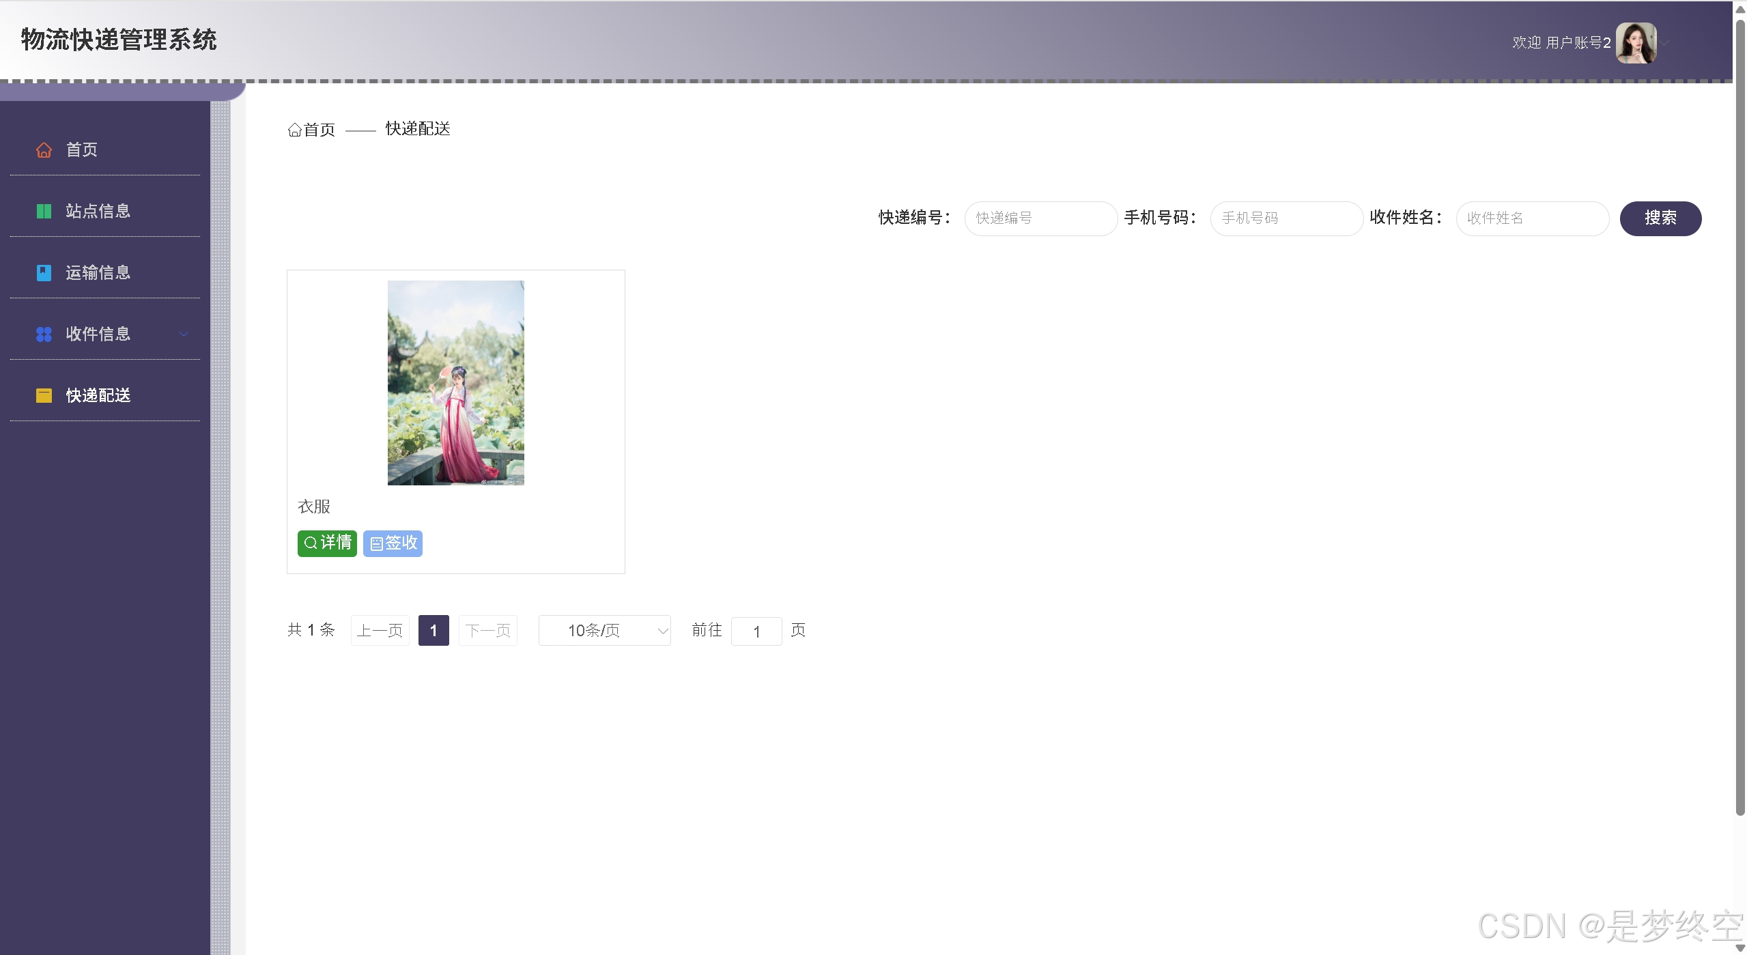Click the home icon in the breadcrumb
This screenshot has width=1747, height=955.
click(x=294, y=129)
